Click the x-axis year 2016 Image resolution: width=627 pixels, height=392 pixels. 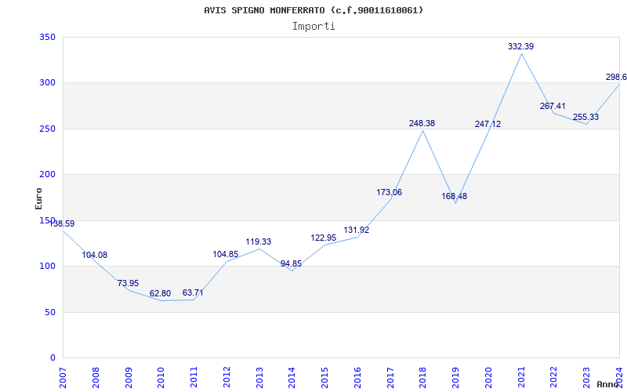coord(357,378)
